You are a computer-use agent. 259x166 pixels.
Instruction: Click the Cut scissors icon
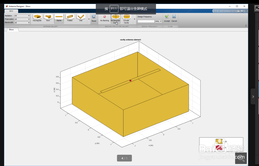(219, 11)
